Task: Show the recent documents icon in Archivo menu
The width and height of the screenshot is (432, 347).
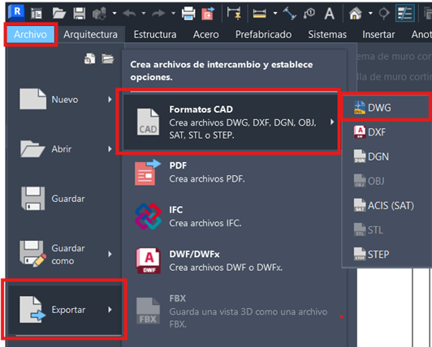Action: click(x=89, y=58)
